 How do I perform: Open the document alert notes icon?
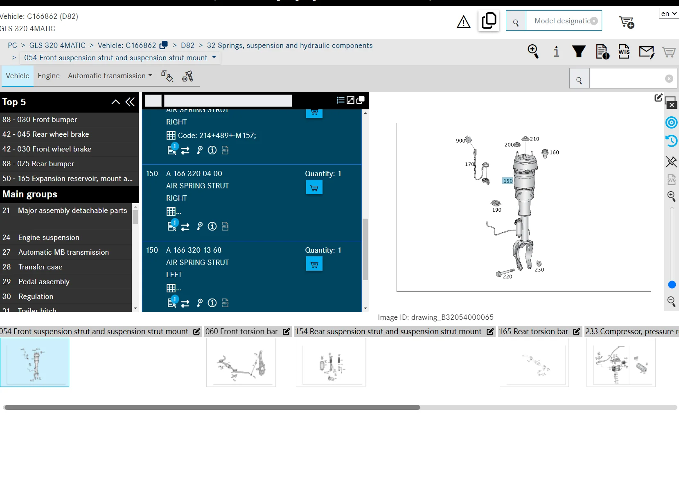[x=602, y=52]
